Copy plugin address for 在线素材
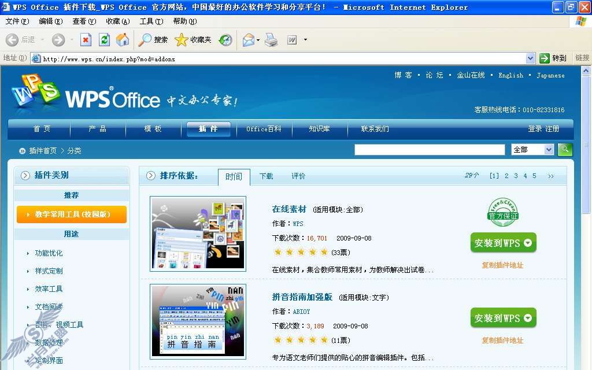 502,265
